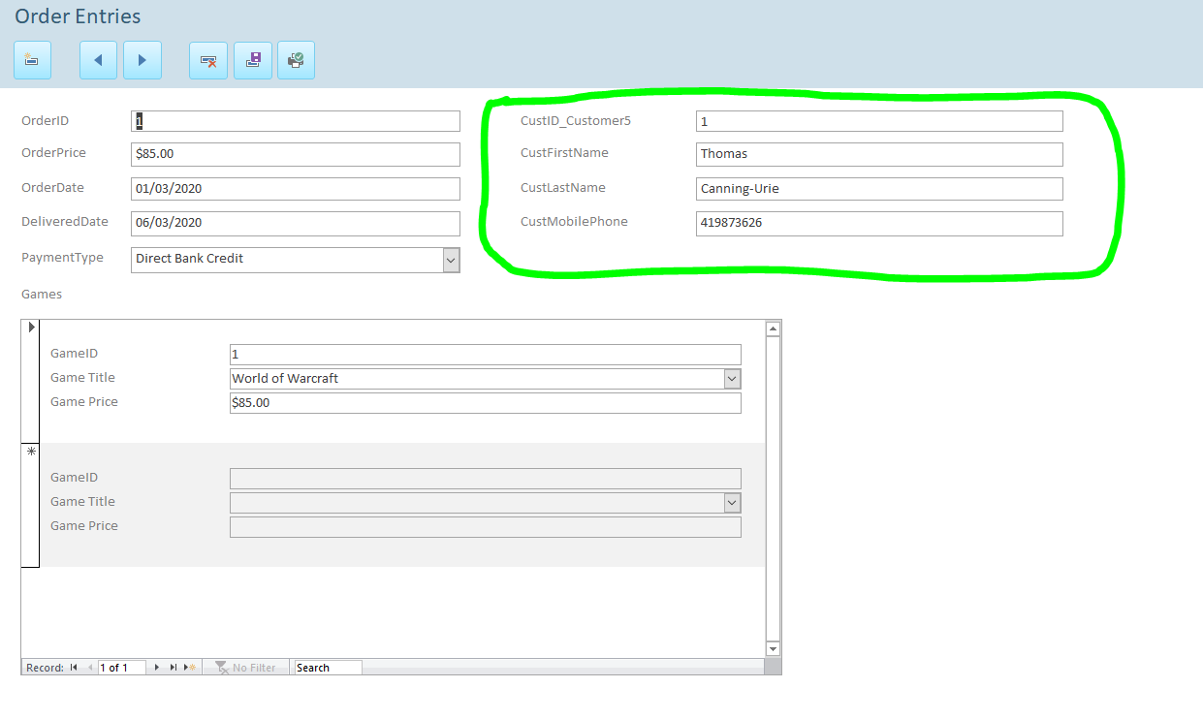Click the CustMobilePhone label
Image resolution: width=1203 pixels, height=719 pixels.
pyautogui.click(x=574, y=222)
